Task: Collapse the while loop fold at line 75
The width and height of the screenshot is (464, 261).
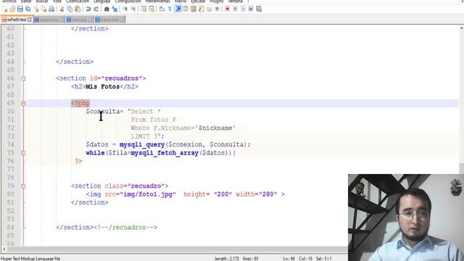Action: 23,153
